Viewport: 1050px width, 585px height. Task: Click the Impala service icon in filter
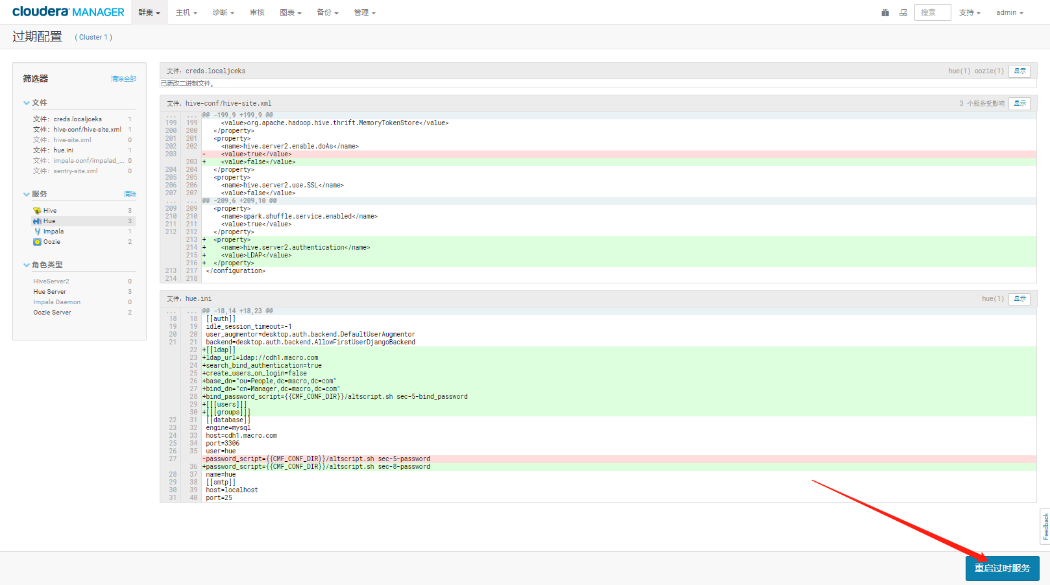pyautogui.click(x=37, y=232)
